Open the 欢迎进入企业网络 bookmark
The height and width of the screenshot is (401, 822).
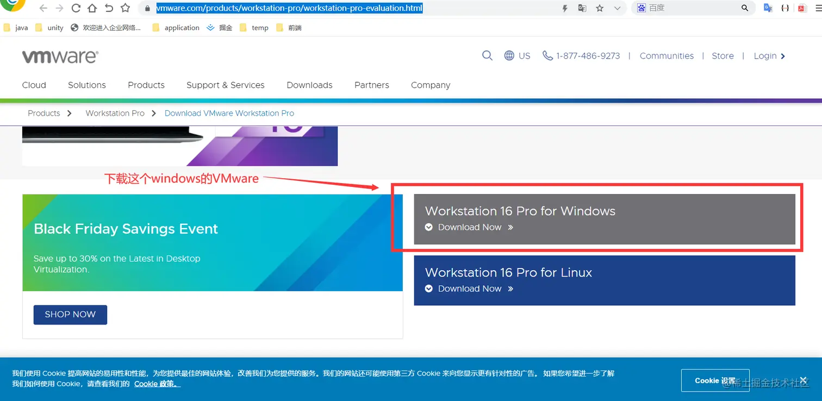(x=106, y=28)
